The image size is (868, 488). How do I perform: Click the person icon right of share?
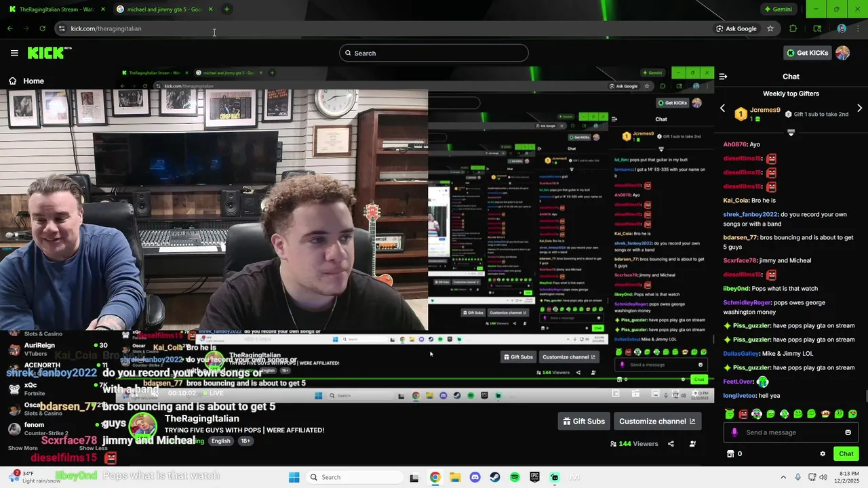coord(692,444)
